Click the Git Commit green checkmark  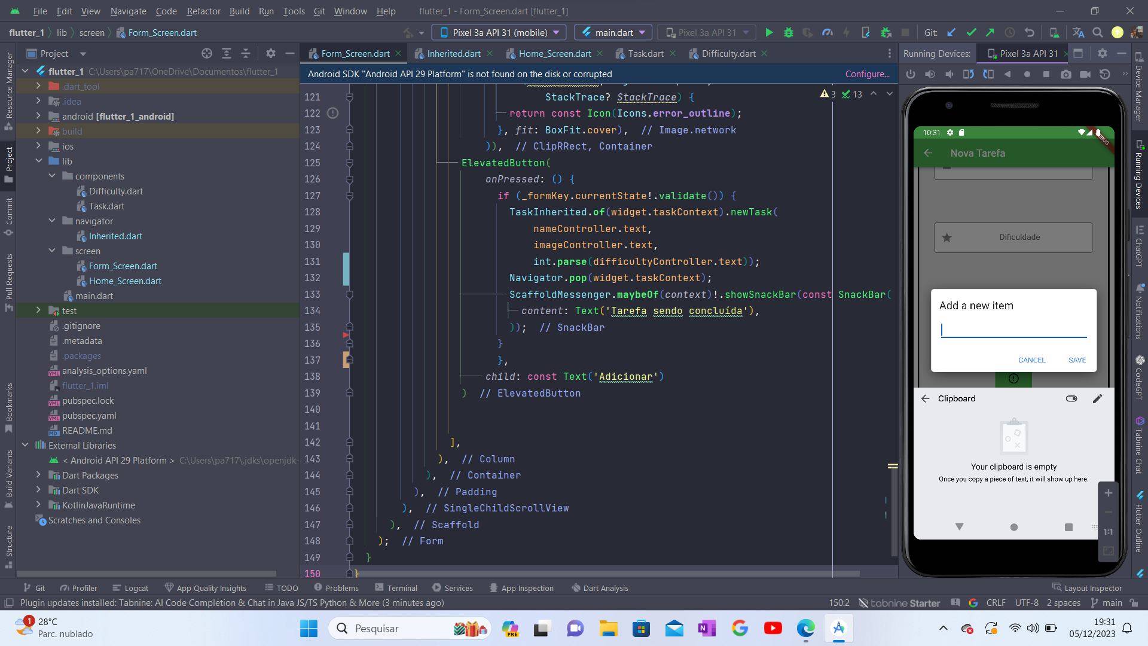tap(971, 33)
